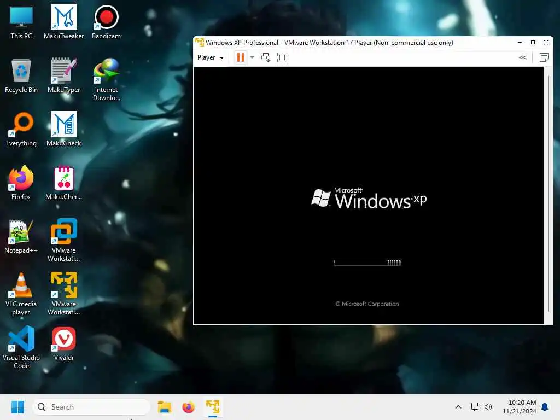
Task: Open Firefox from the taskbar
Action: pyautogui.click(x=189, y=407)
